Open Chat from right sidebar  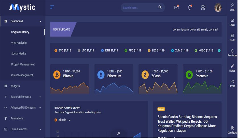click(x=232, y=7)
